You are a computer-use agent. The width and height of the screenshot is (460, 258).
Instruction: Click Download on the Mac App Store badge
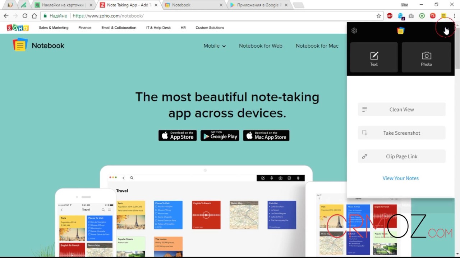pos(266,135)
